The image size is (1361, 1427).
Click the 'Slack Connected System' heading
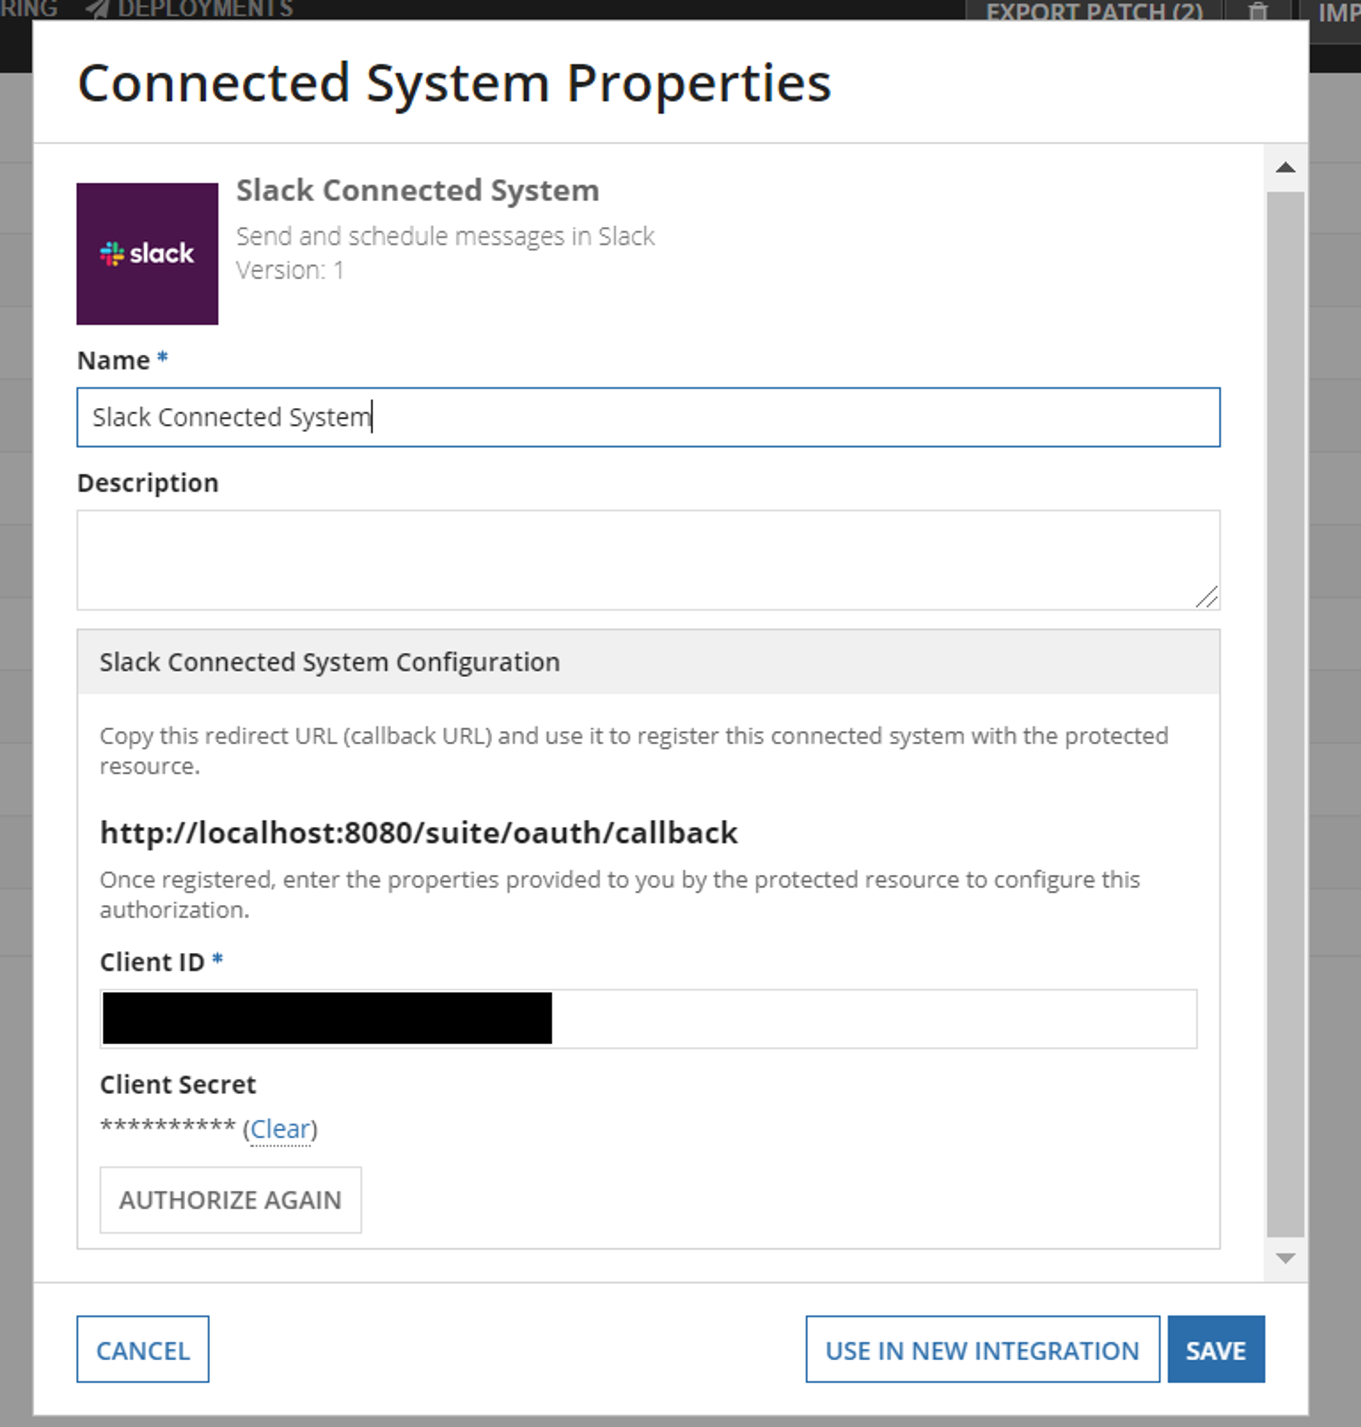[418, 190]
